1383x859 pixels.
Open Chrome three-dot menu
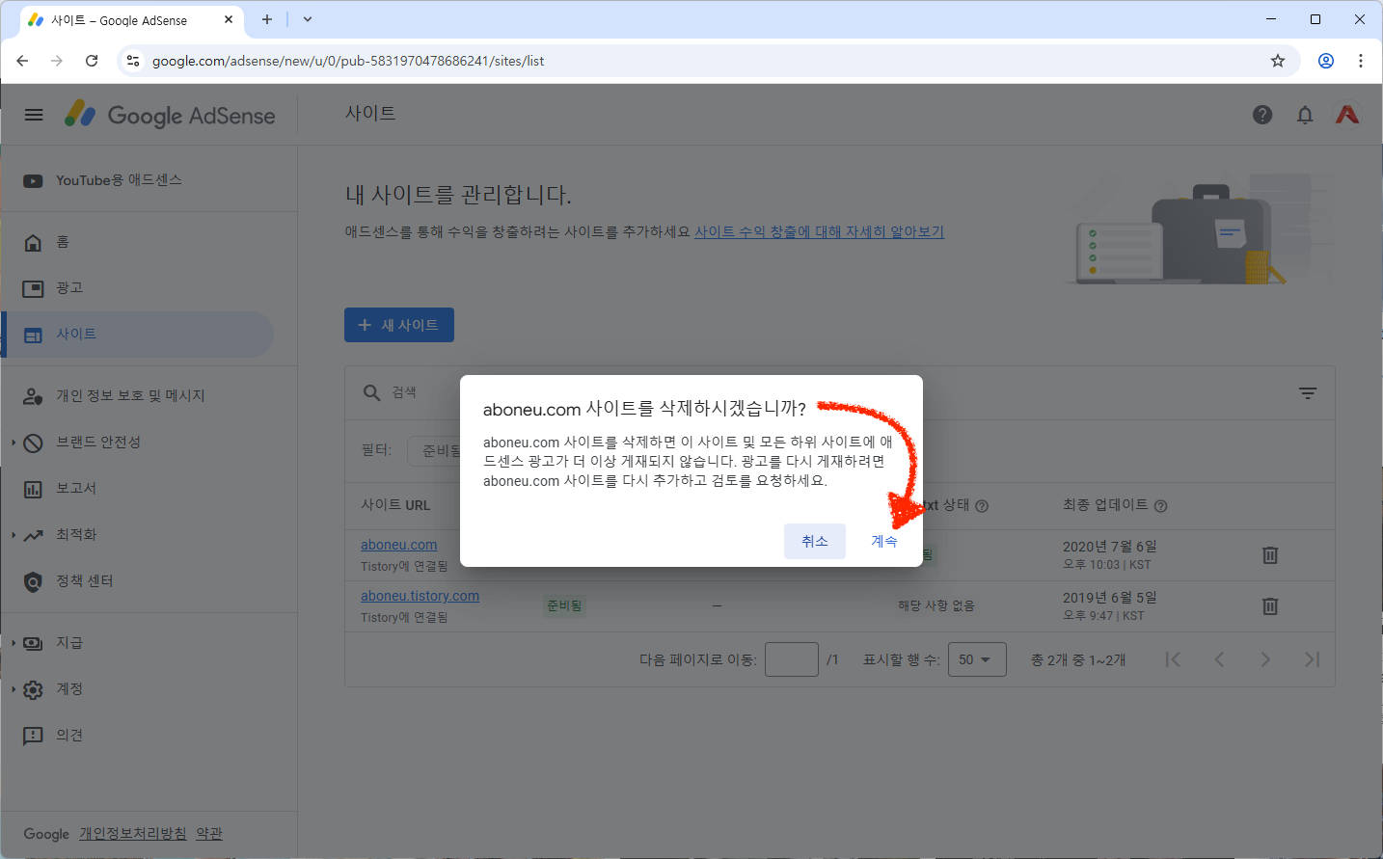(x=1361, y=61)
